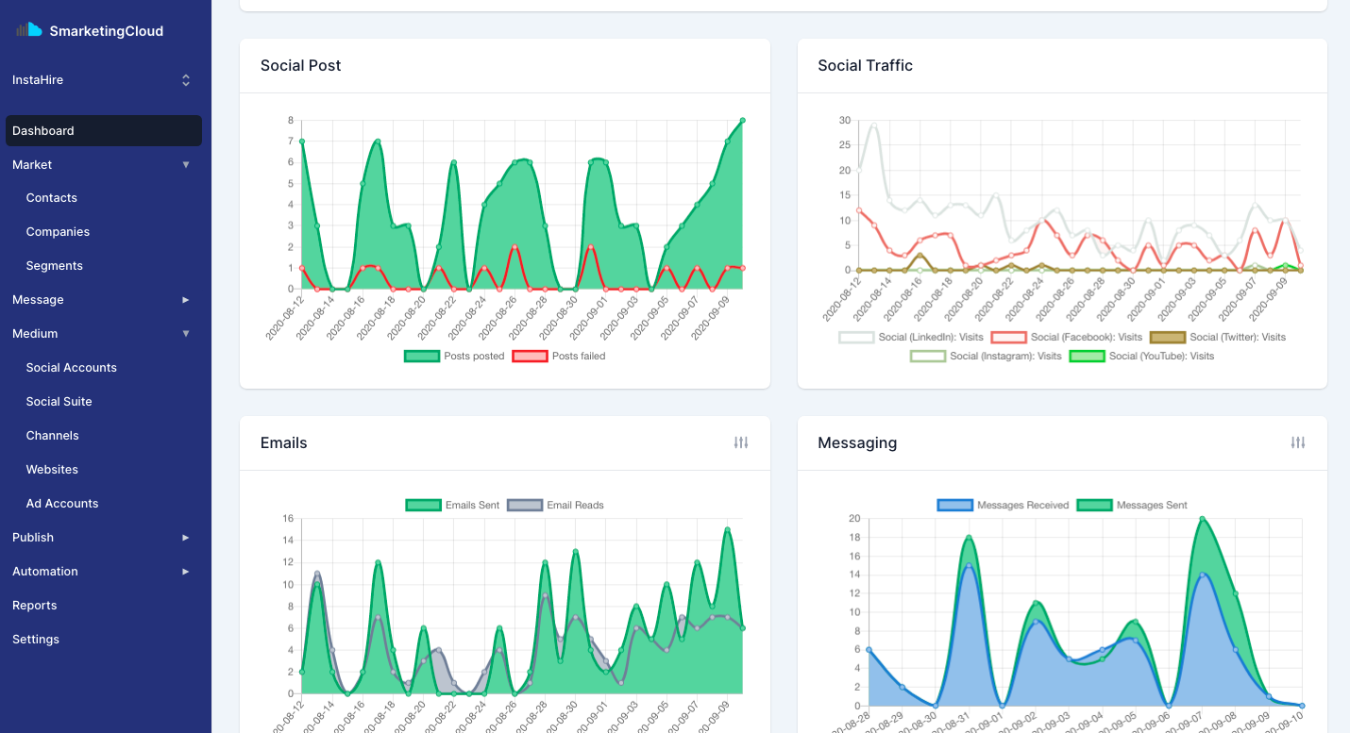Open the Social Accounts page

tap(71, 367)
